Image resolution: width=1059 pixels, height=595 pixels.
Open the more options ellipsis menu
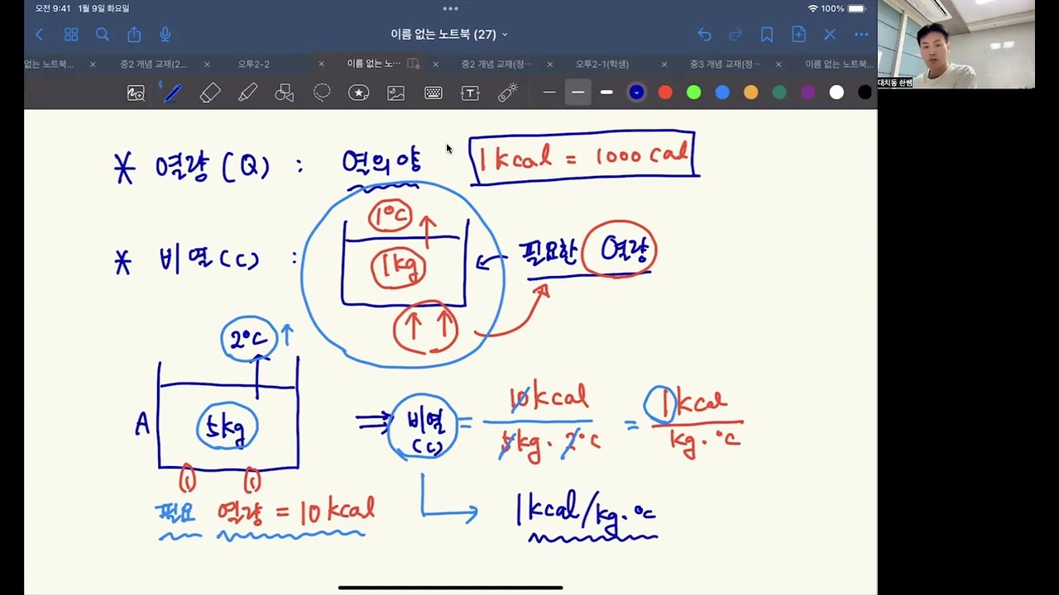click(x=861, y=35)
